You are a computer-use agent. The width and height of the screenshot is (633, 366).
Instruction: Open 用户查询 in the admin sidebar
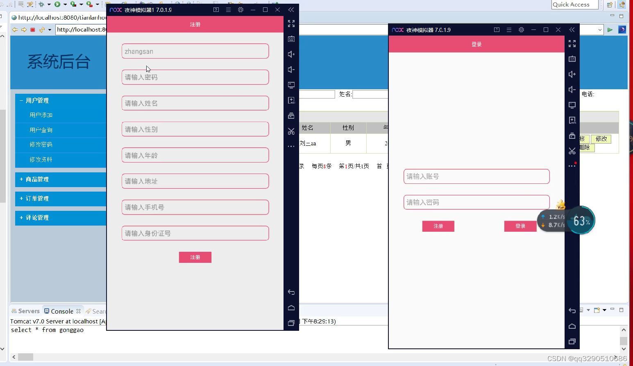(x=41, y=130)
